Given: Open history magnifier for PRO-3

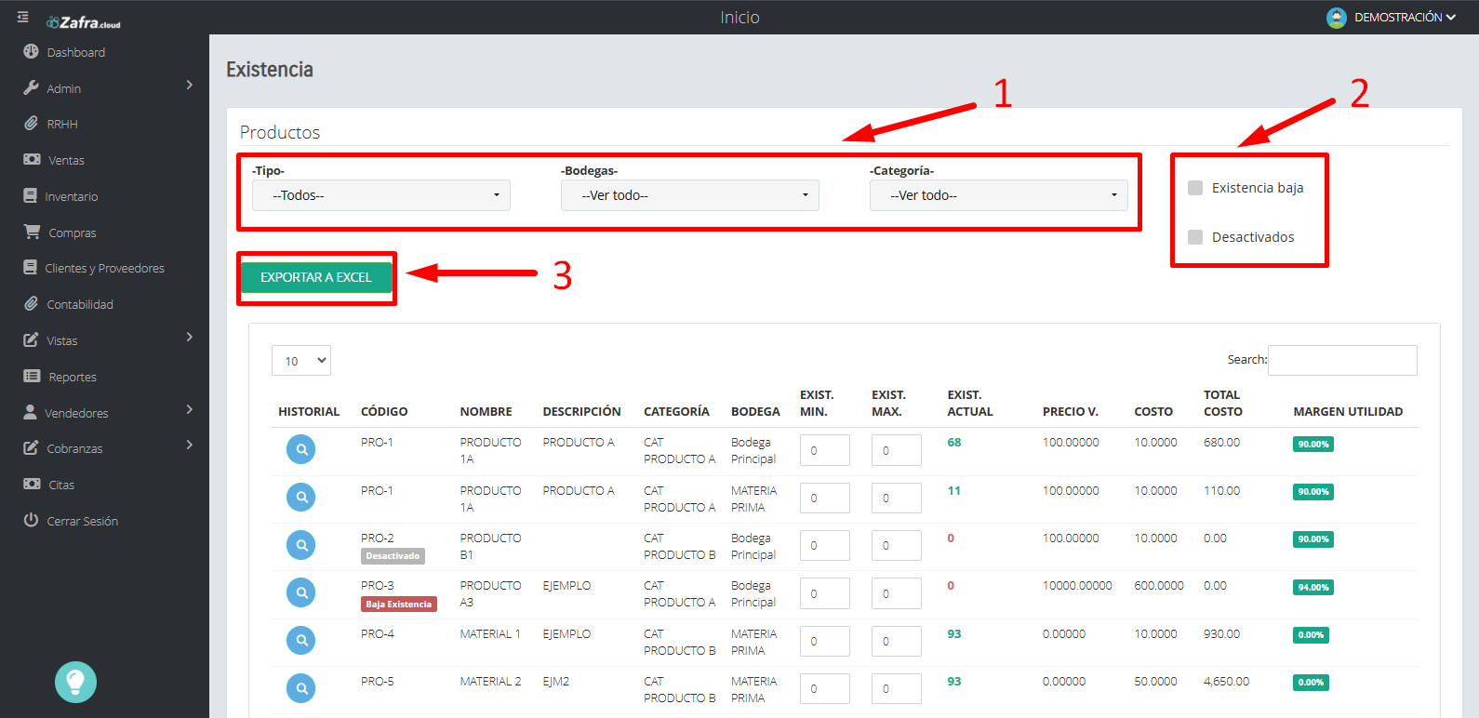Looking at the screenshot, I should pos(300,592).
